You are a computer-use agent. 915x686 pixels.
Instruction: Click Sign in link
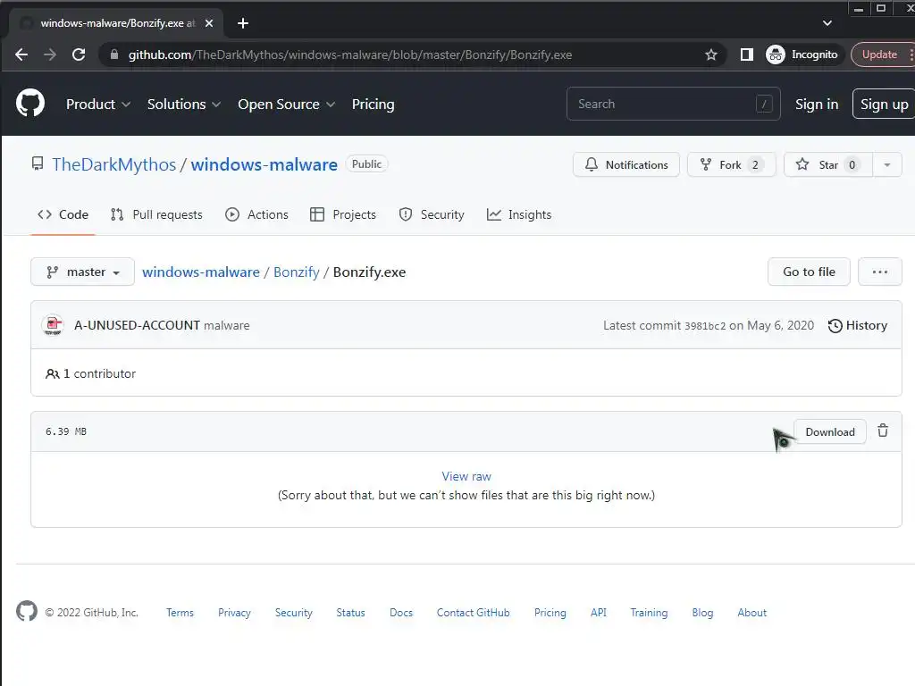tap(817, 105)
